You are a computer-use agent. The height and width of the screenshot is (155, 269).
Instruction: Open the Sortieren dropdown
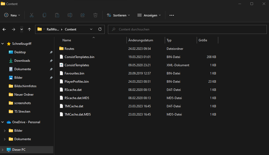point(118,15)
